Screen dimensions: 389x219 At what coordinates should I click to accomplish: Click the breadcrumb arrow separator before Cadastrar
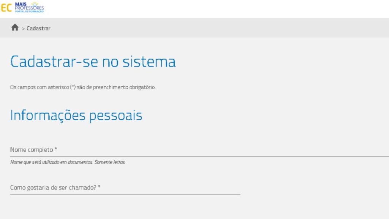pos(23,29)
